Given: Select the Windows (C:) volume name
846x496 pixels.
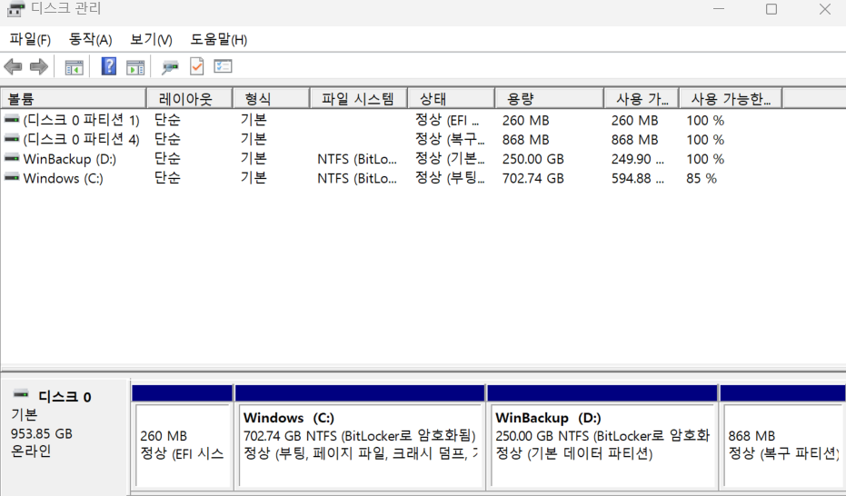Looking at the screenshot, I should click(x=63, y=178).
